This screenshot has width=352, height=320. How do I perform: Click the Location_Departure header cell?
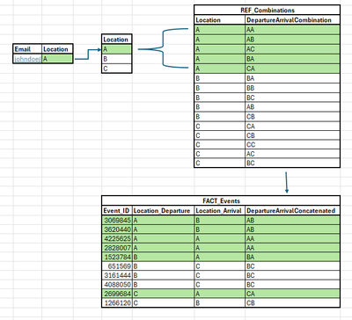(163, 211)
